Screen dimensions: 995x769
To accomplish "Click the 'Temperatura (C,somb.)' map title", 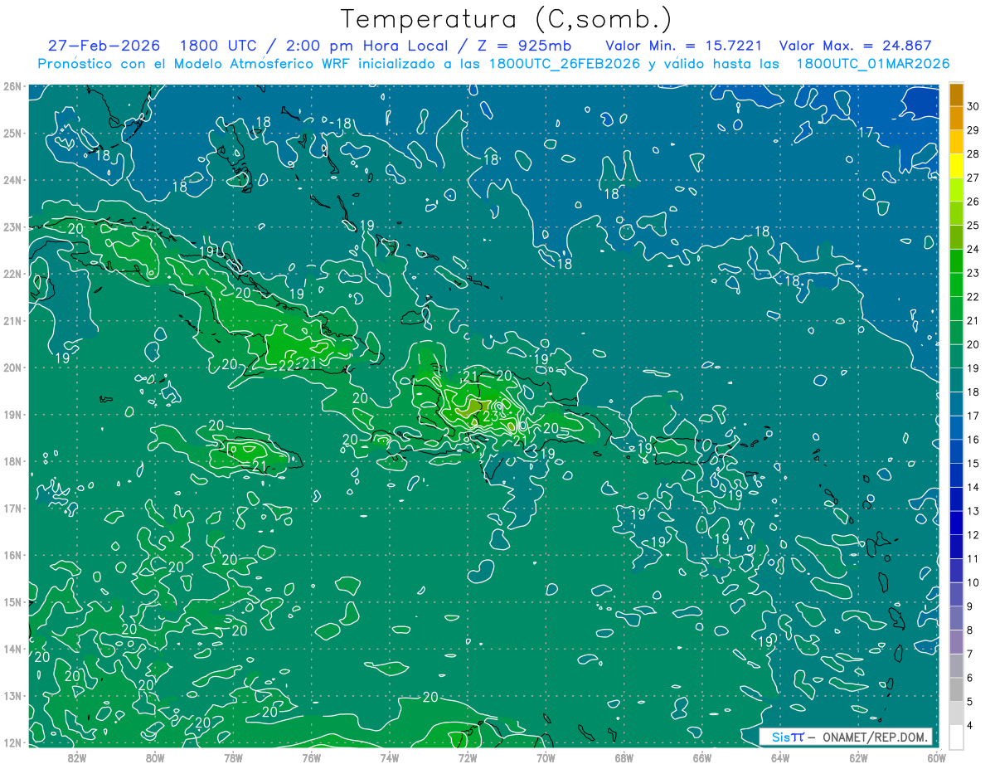I will [x=506, y=19].
